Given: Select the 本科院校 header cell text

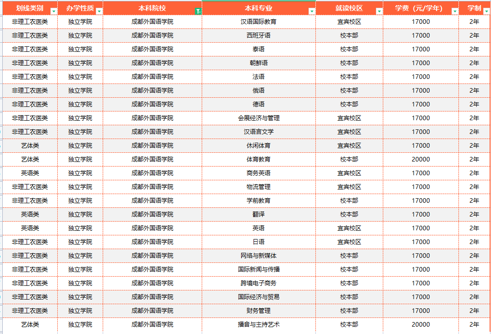Looking at the screenshot, I should (x=152, y=8).
